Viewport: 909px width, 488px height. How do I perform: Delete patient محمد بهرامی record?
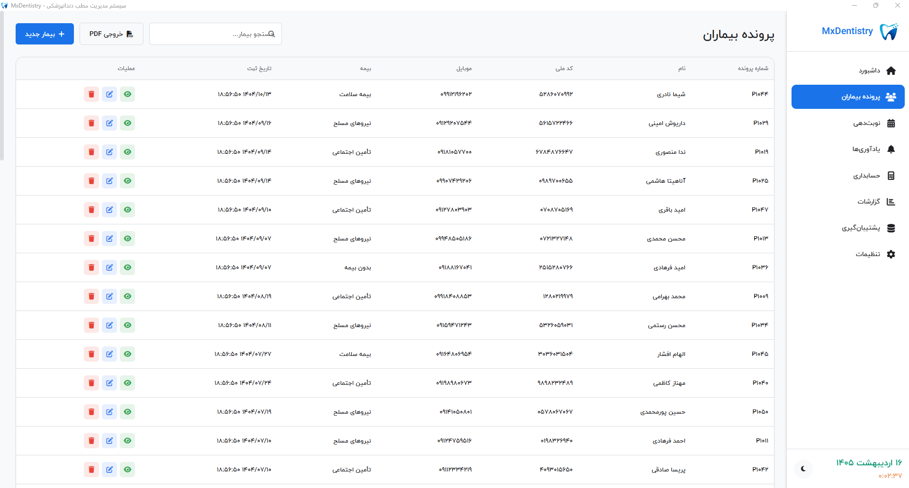coord(91,296)
